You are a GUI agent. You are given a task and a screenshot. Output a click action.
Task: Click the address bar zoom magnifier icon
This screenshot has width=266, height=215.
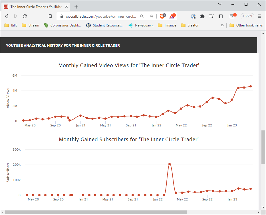pyautogui.click(x=142, y=16)
